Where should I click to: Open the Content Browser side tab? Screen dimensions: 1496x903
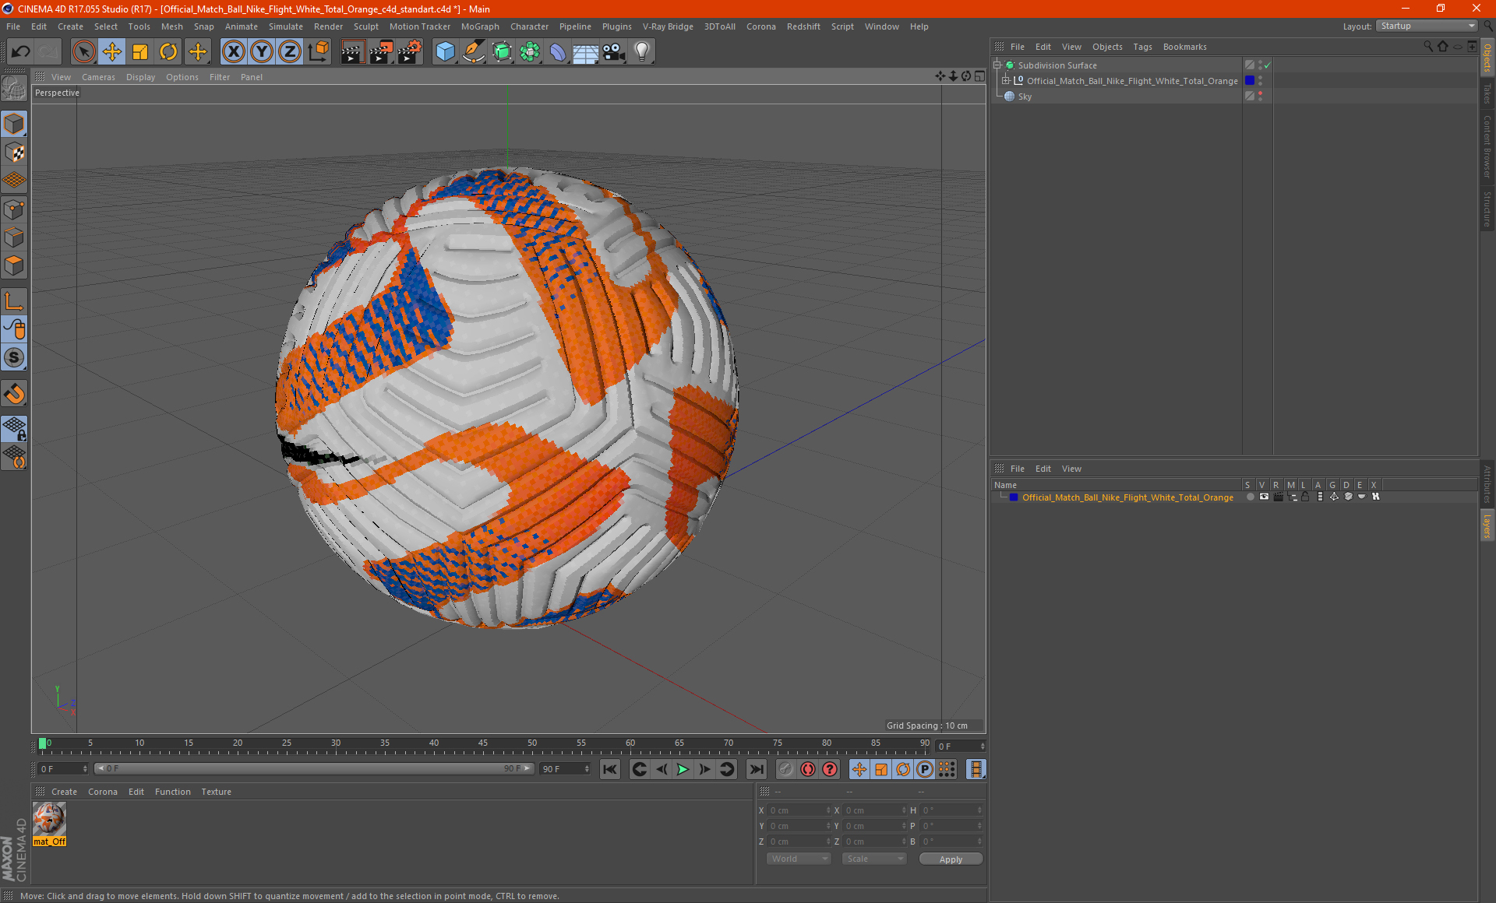pyautogui.click(x=1487, y=146)
